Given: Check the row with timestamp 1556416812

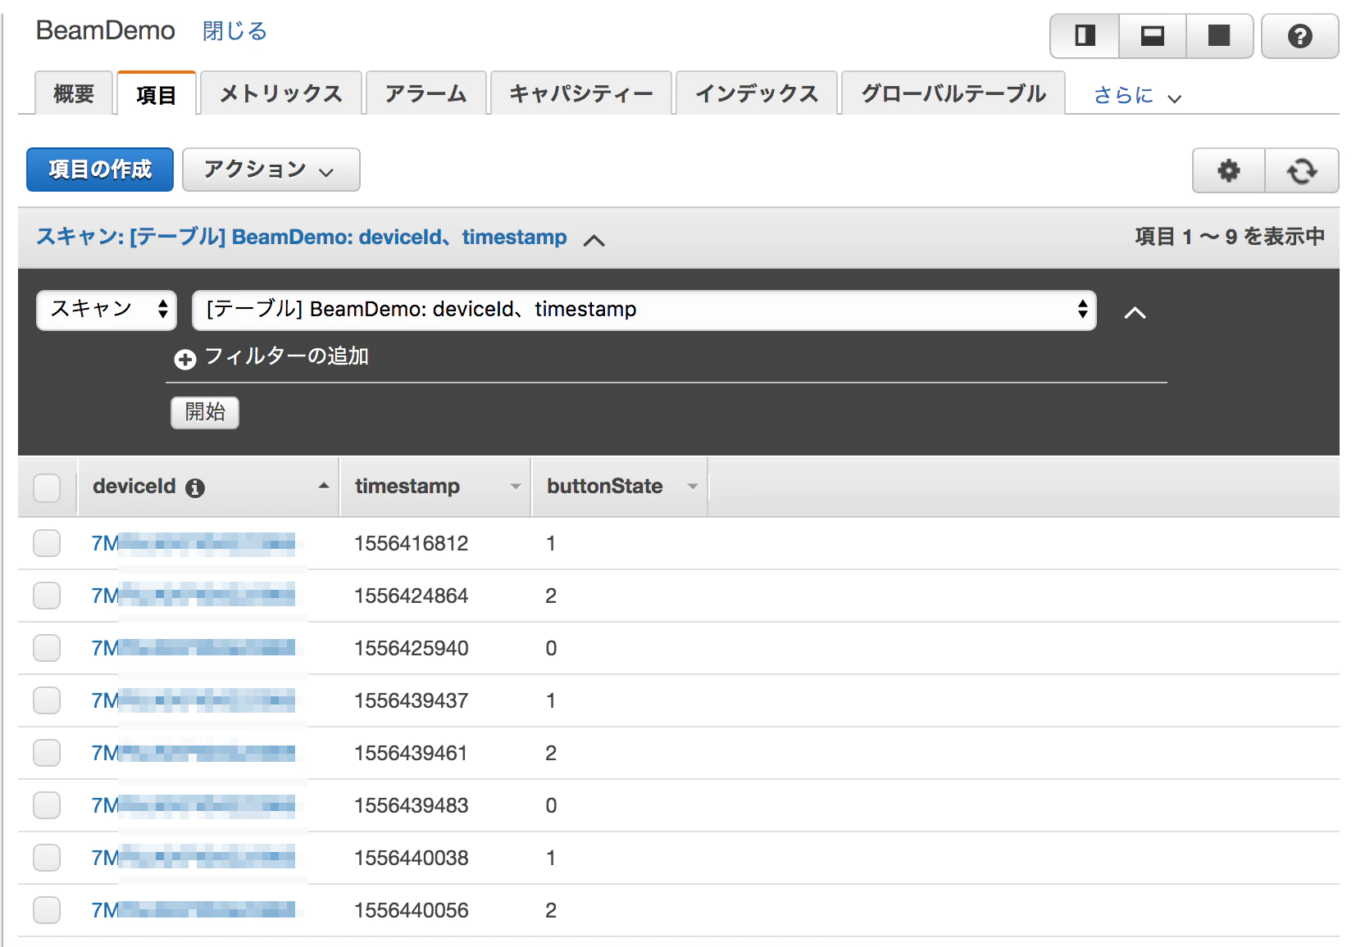Looking at the screenshot, I should [47, 543].
